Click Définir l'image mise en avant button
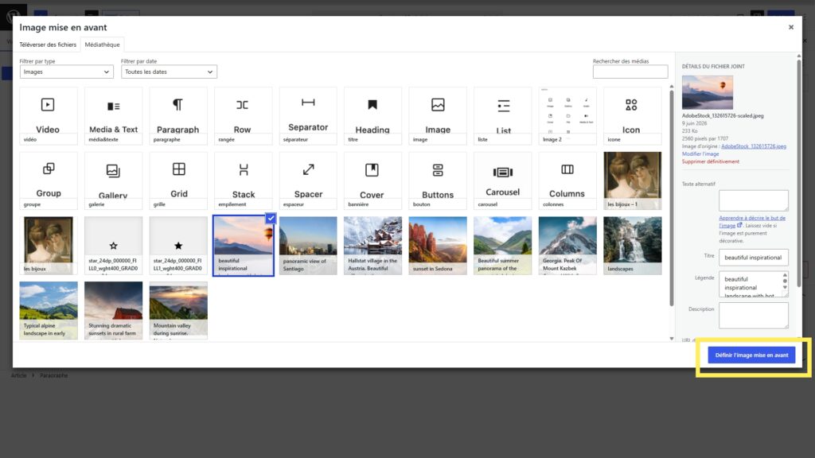Viewport: 815px width, 458px height. click(751, 355)
